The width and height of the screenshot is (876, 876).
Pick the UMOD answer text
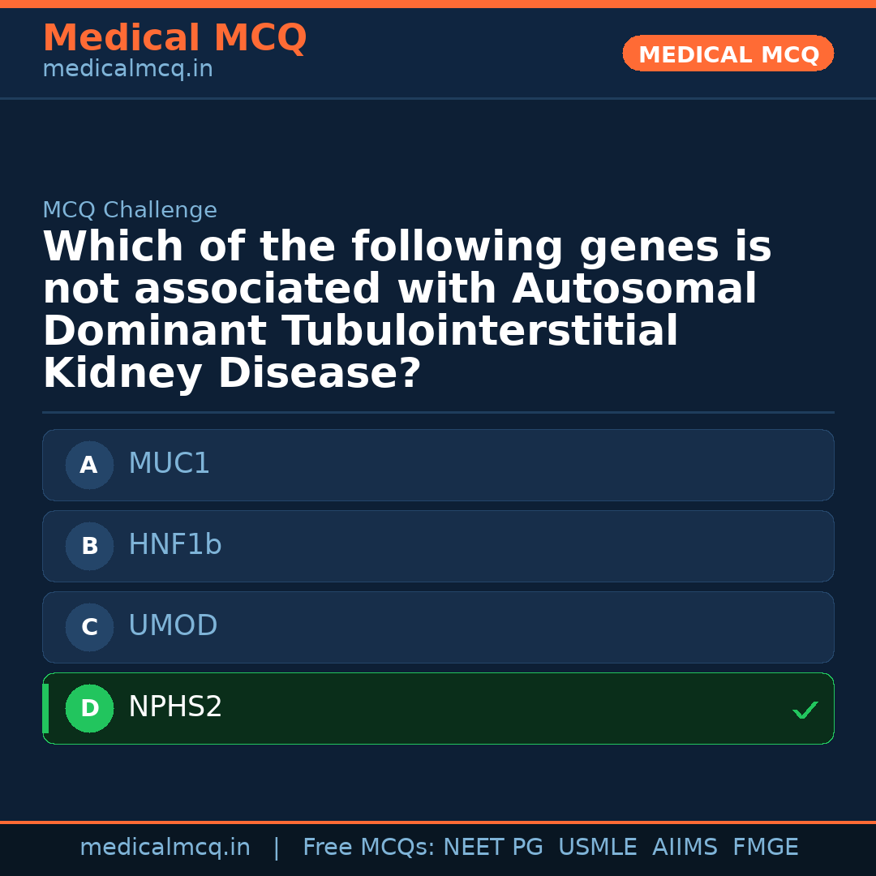(173, 626)
